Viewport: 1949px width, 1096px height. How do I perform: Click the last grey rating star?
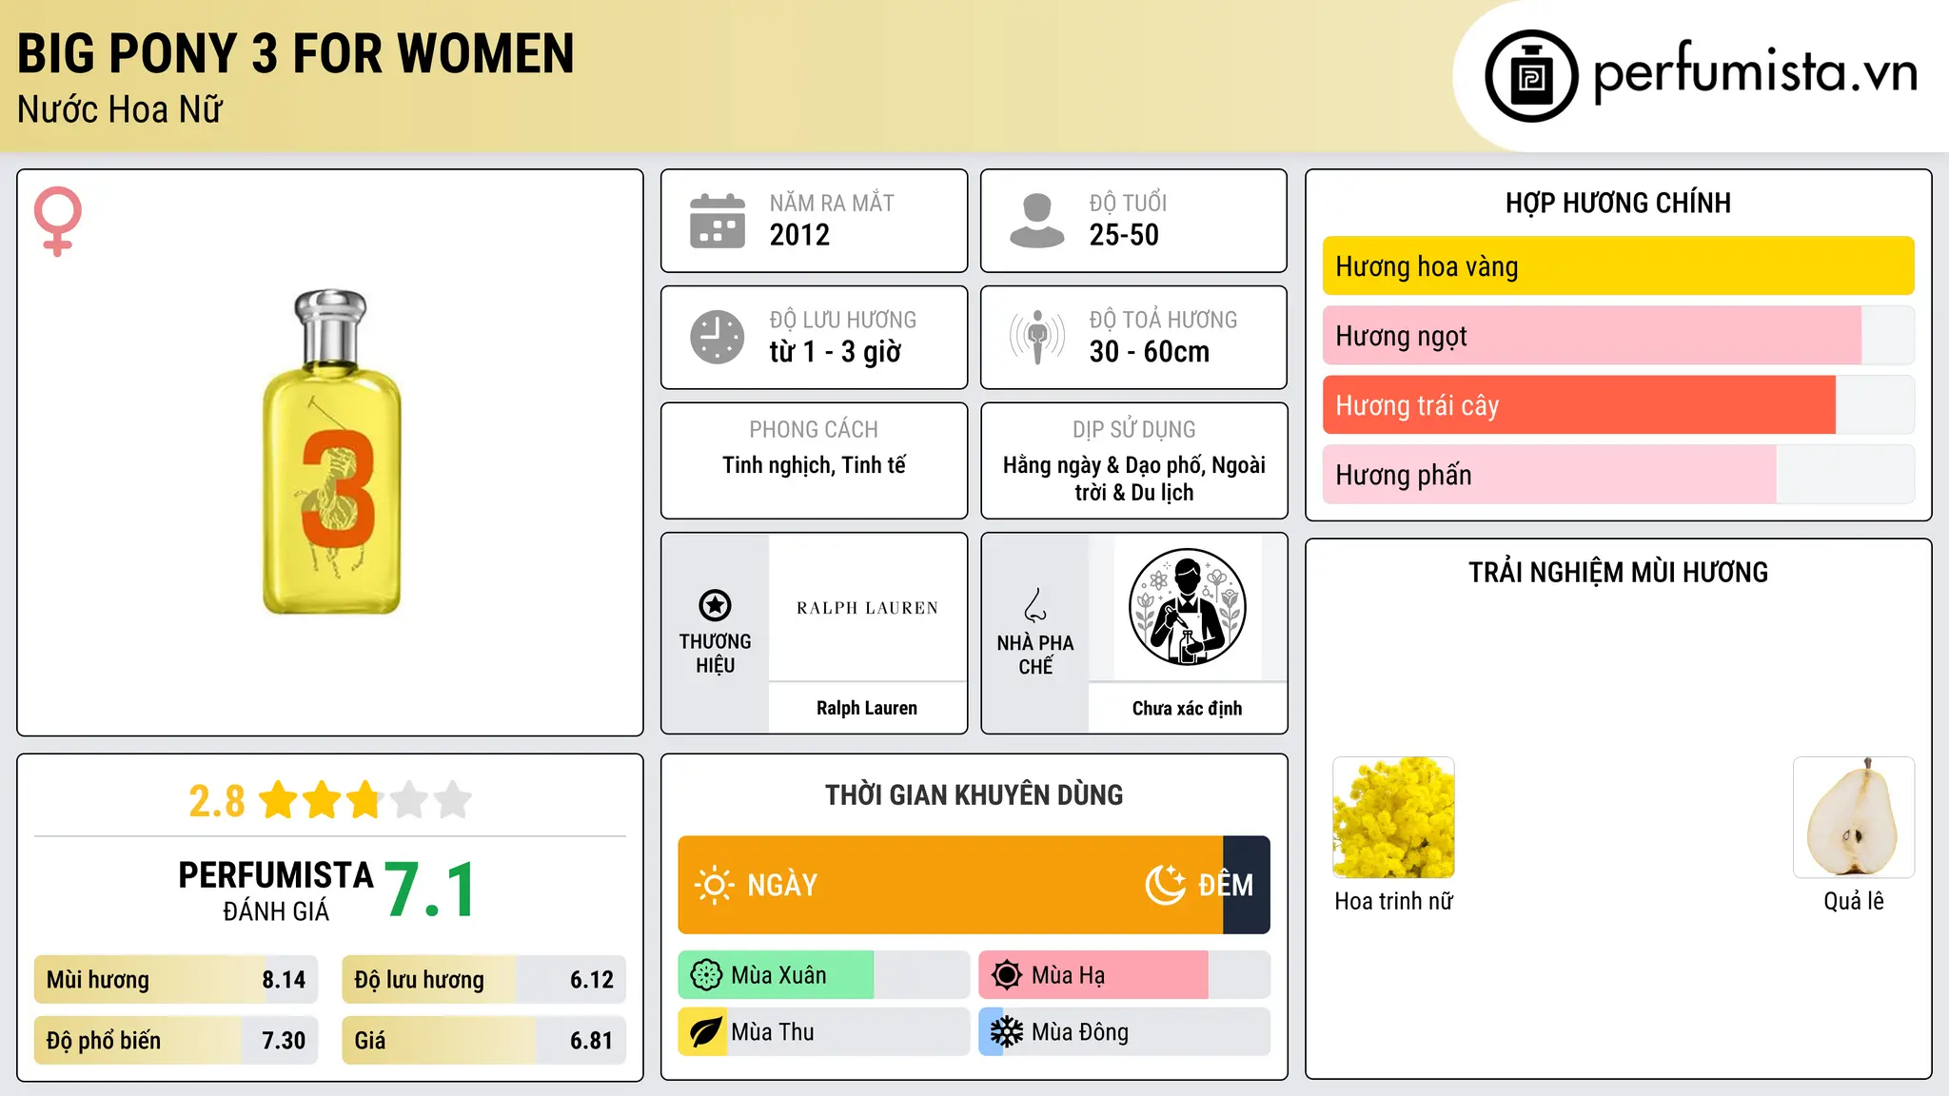click(x=453, y=800)
